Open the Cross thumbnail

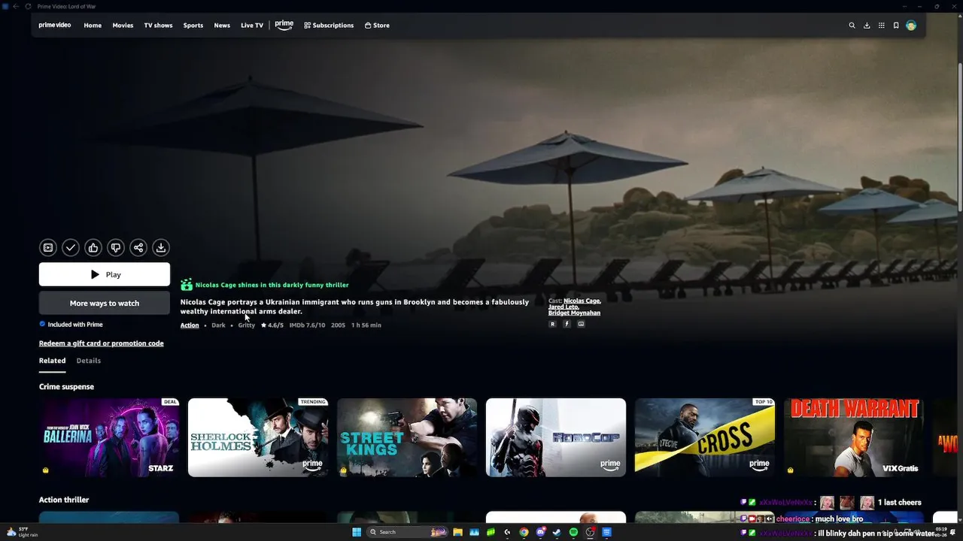[705, 437]
